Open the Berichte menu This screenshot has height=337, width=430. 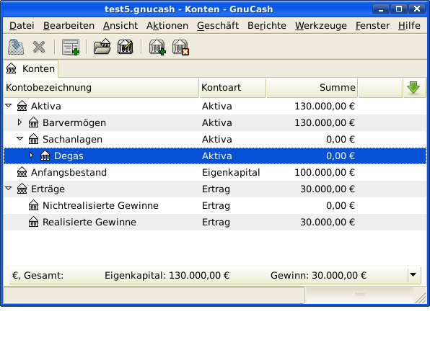click(267, 26)
